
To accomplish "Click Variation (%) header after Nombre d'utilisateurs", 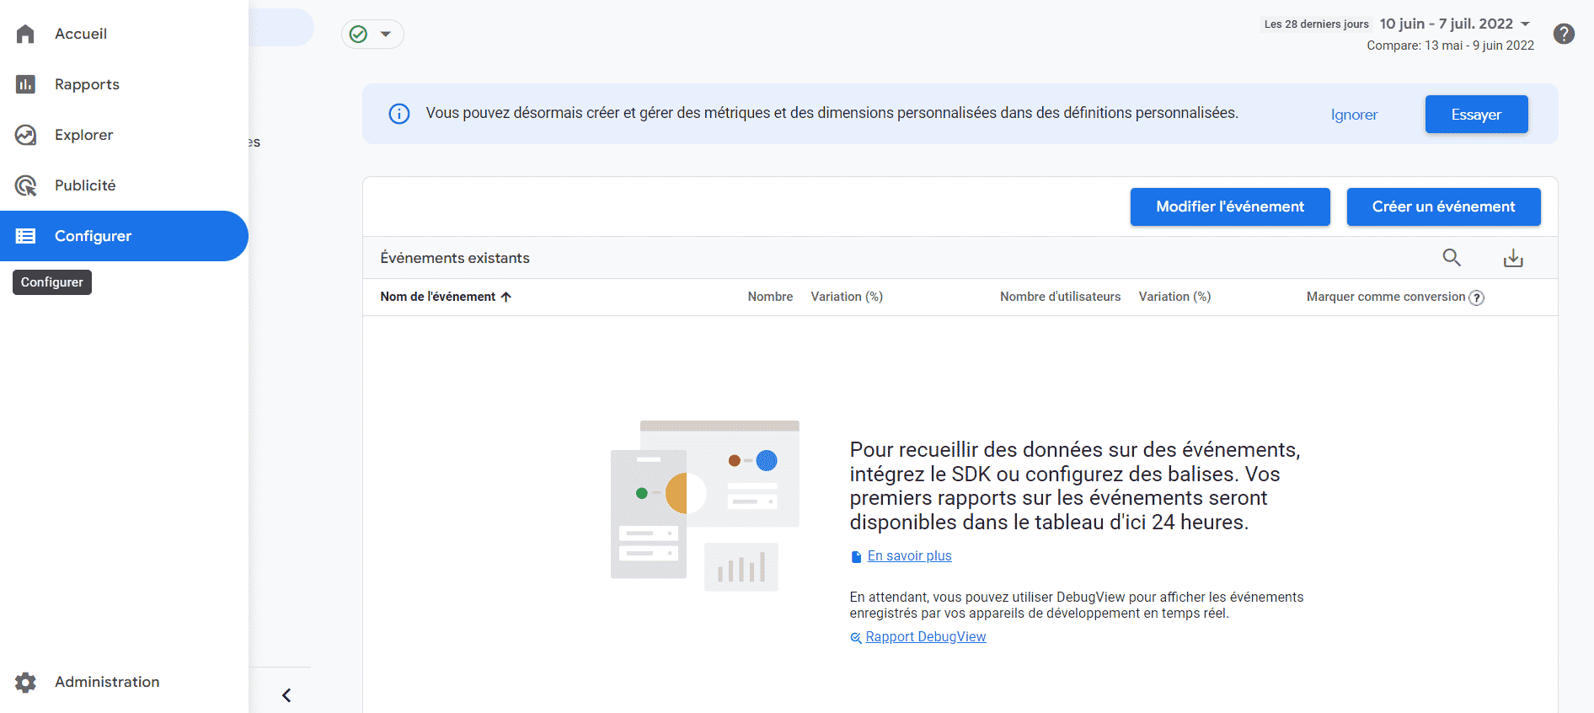I will (x=1174, y=297).
